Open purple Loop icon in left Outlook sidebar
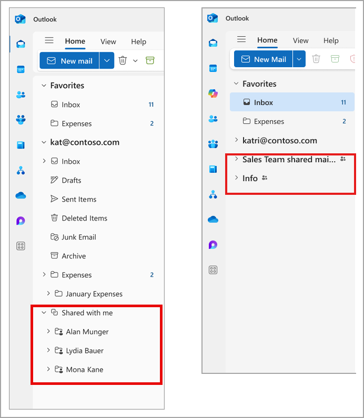 (x=21, y=221)
